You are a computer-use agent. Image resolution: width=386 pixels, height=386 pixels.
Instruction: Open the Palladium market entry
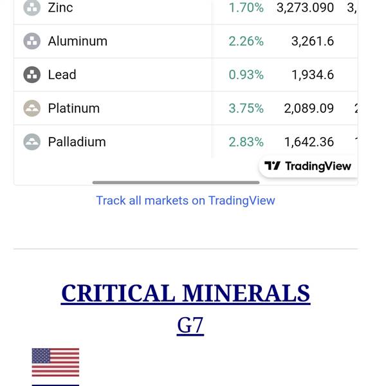point(77,142)
